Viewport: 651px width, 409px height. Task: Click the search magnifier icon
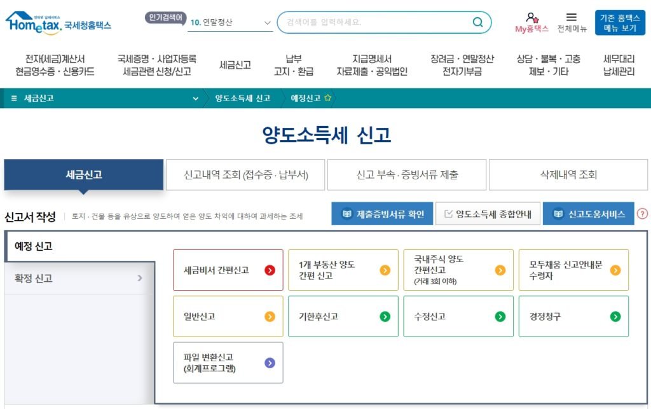(x=477, y=22)
